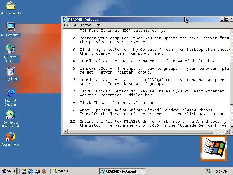Click "property" word in step 3
Screen dimensions: 233x175
coord(100,53)
